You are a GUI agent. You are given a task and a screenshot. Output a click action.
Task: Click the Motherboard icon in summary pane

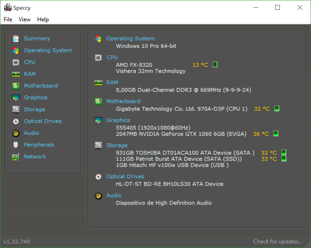[x=98, y=102]
